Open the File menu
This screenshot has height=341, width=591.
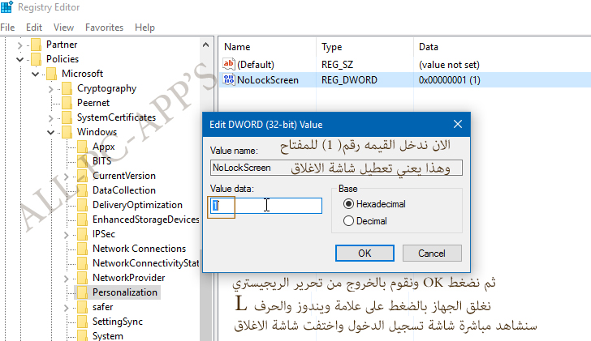tap(10, 27)
